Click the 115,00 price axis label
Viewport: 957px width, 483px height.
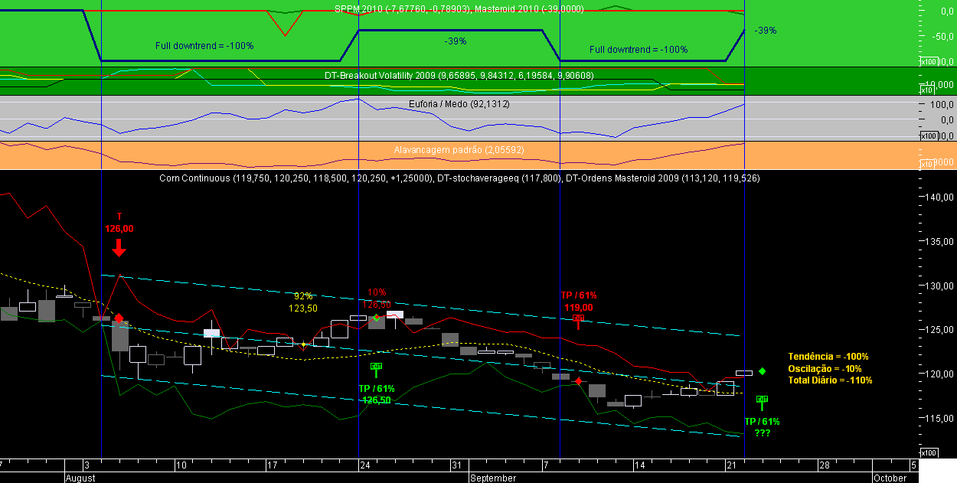pos(938,418)
